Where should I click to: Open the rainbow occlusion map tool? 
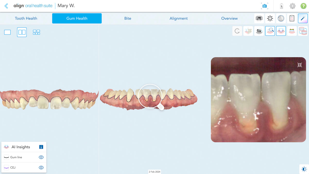[x=292, y=31]
